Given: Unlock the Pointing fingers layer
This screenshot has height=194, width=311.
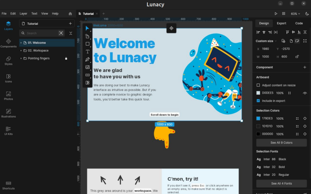Looking at the screenshot, I should [66, 58].
